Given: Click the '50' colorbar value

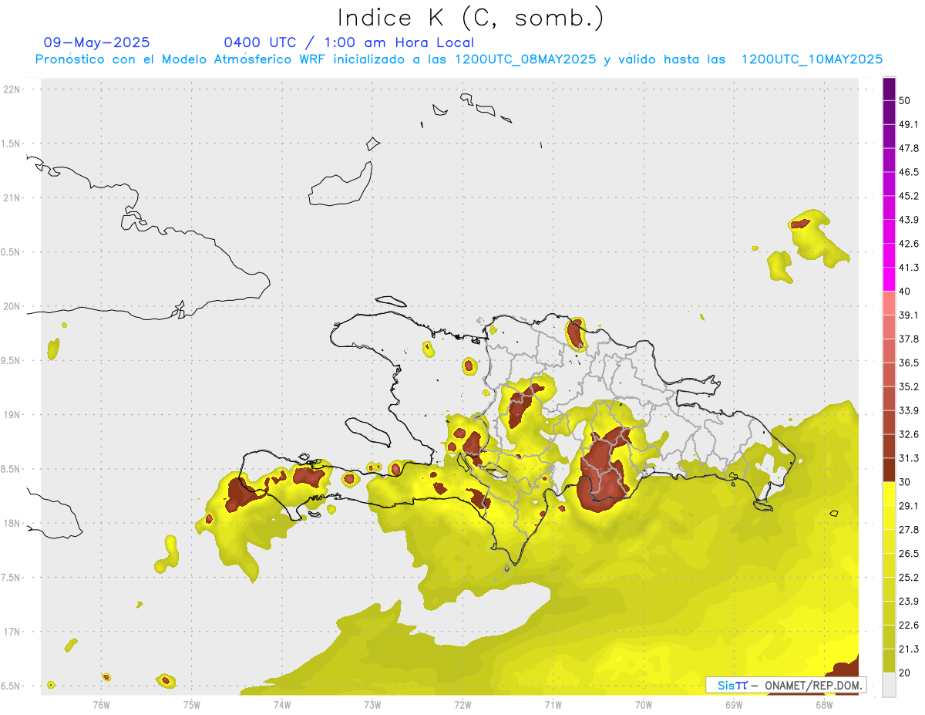Looking at the screenshot, I should click(904, 100).
